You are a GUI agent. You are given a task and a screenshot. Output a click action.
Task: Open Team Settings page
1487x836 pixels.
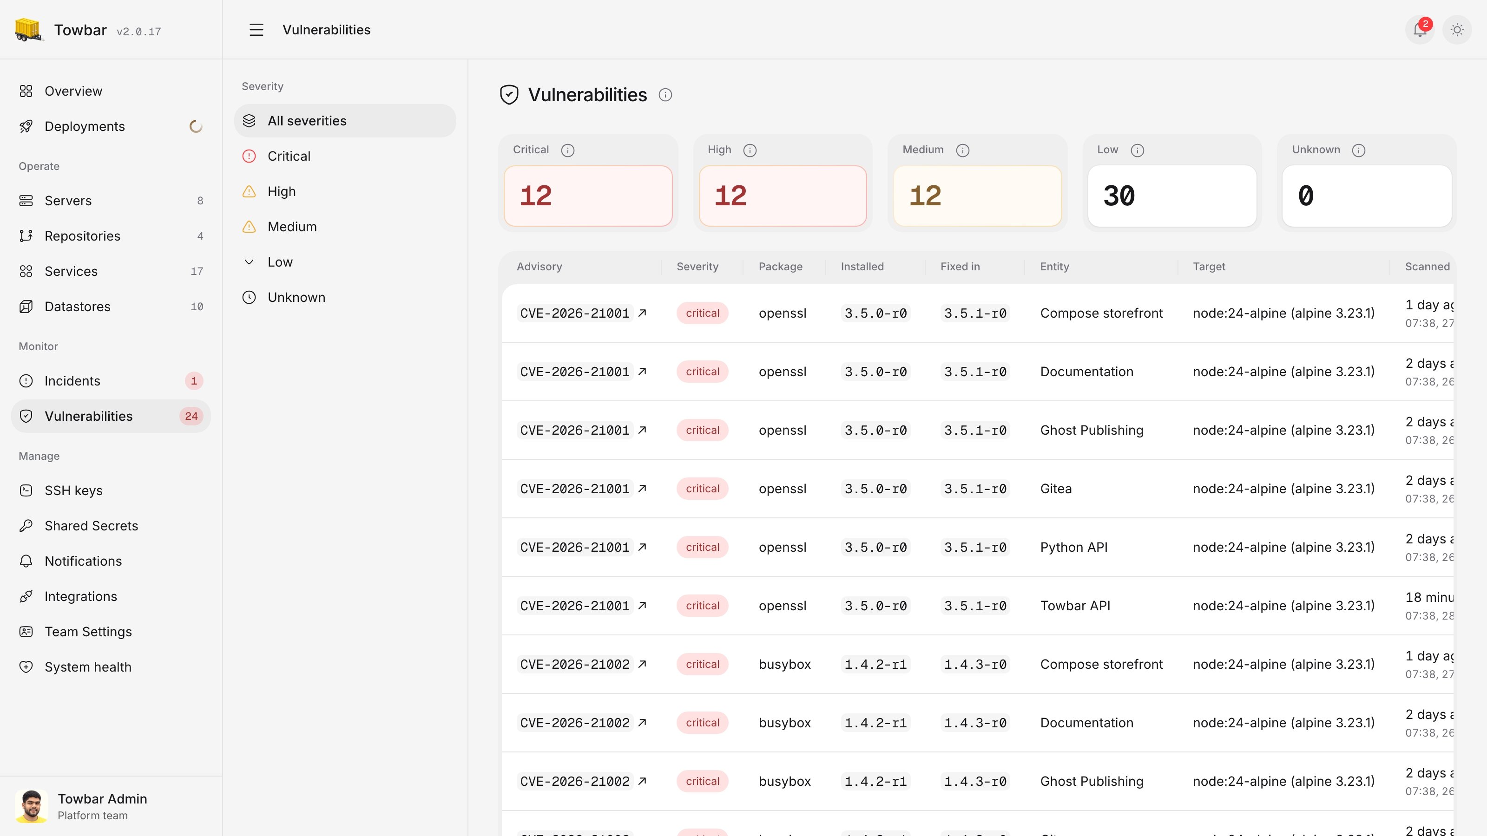pos(111,632)
